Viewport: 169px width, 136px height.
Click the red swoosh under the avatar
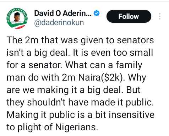20,27
